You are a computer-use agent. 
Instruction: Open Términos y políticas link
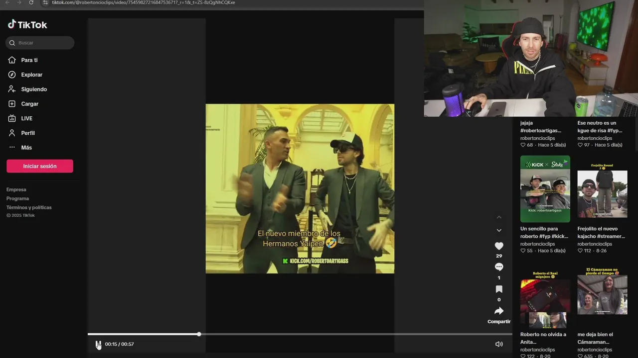point(29,207)
